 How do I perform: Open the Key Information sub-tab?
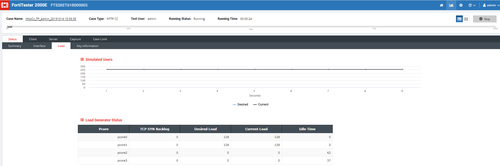88,46
